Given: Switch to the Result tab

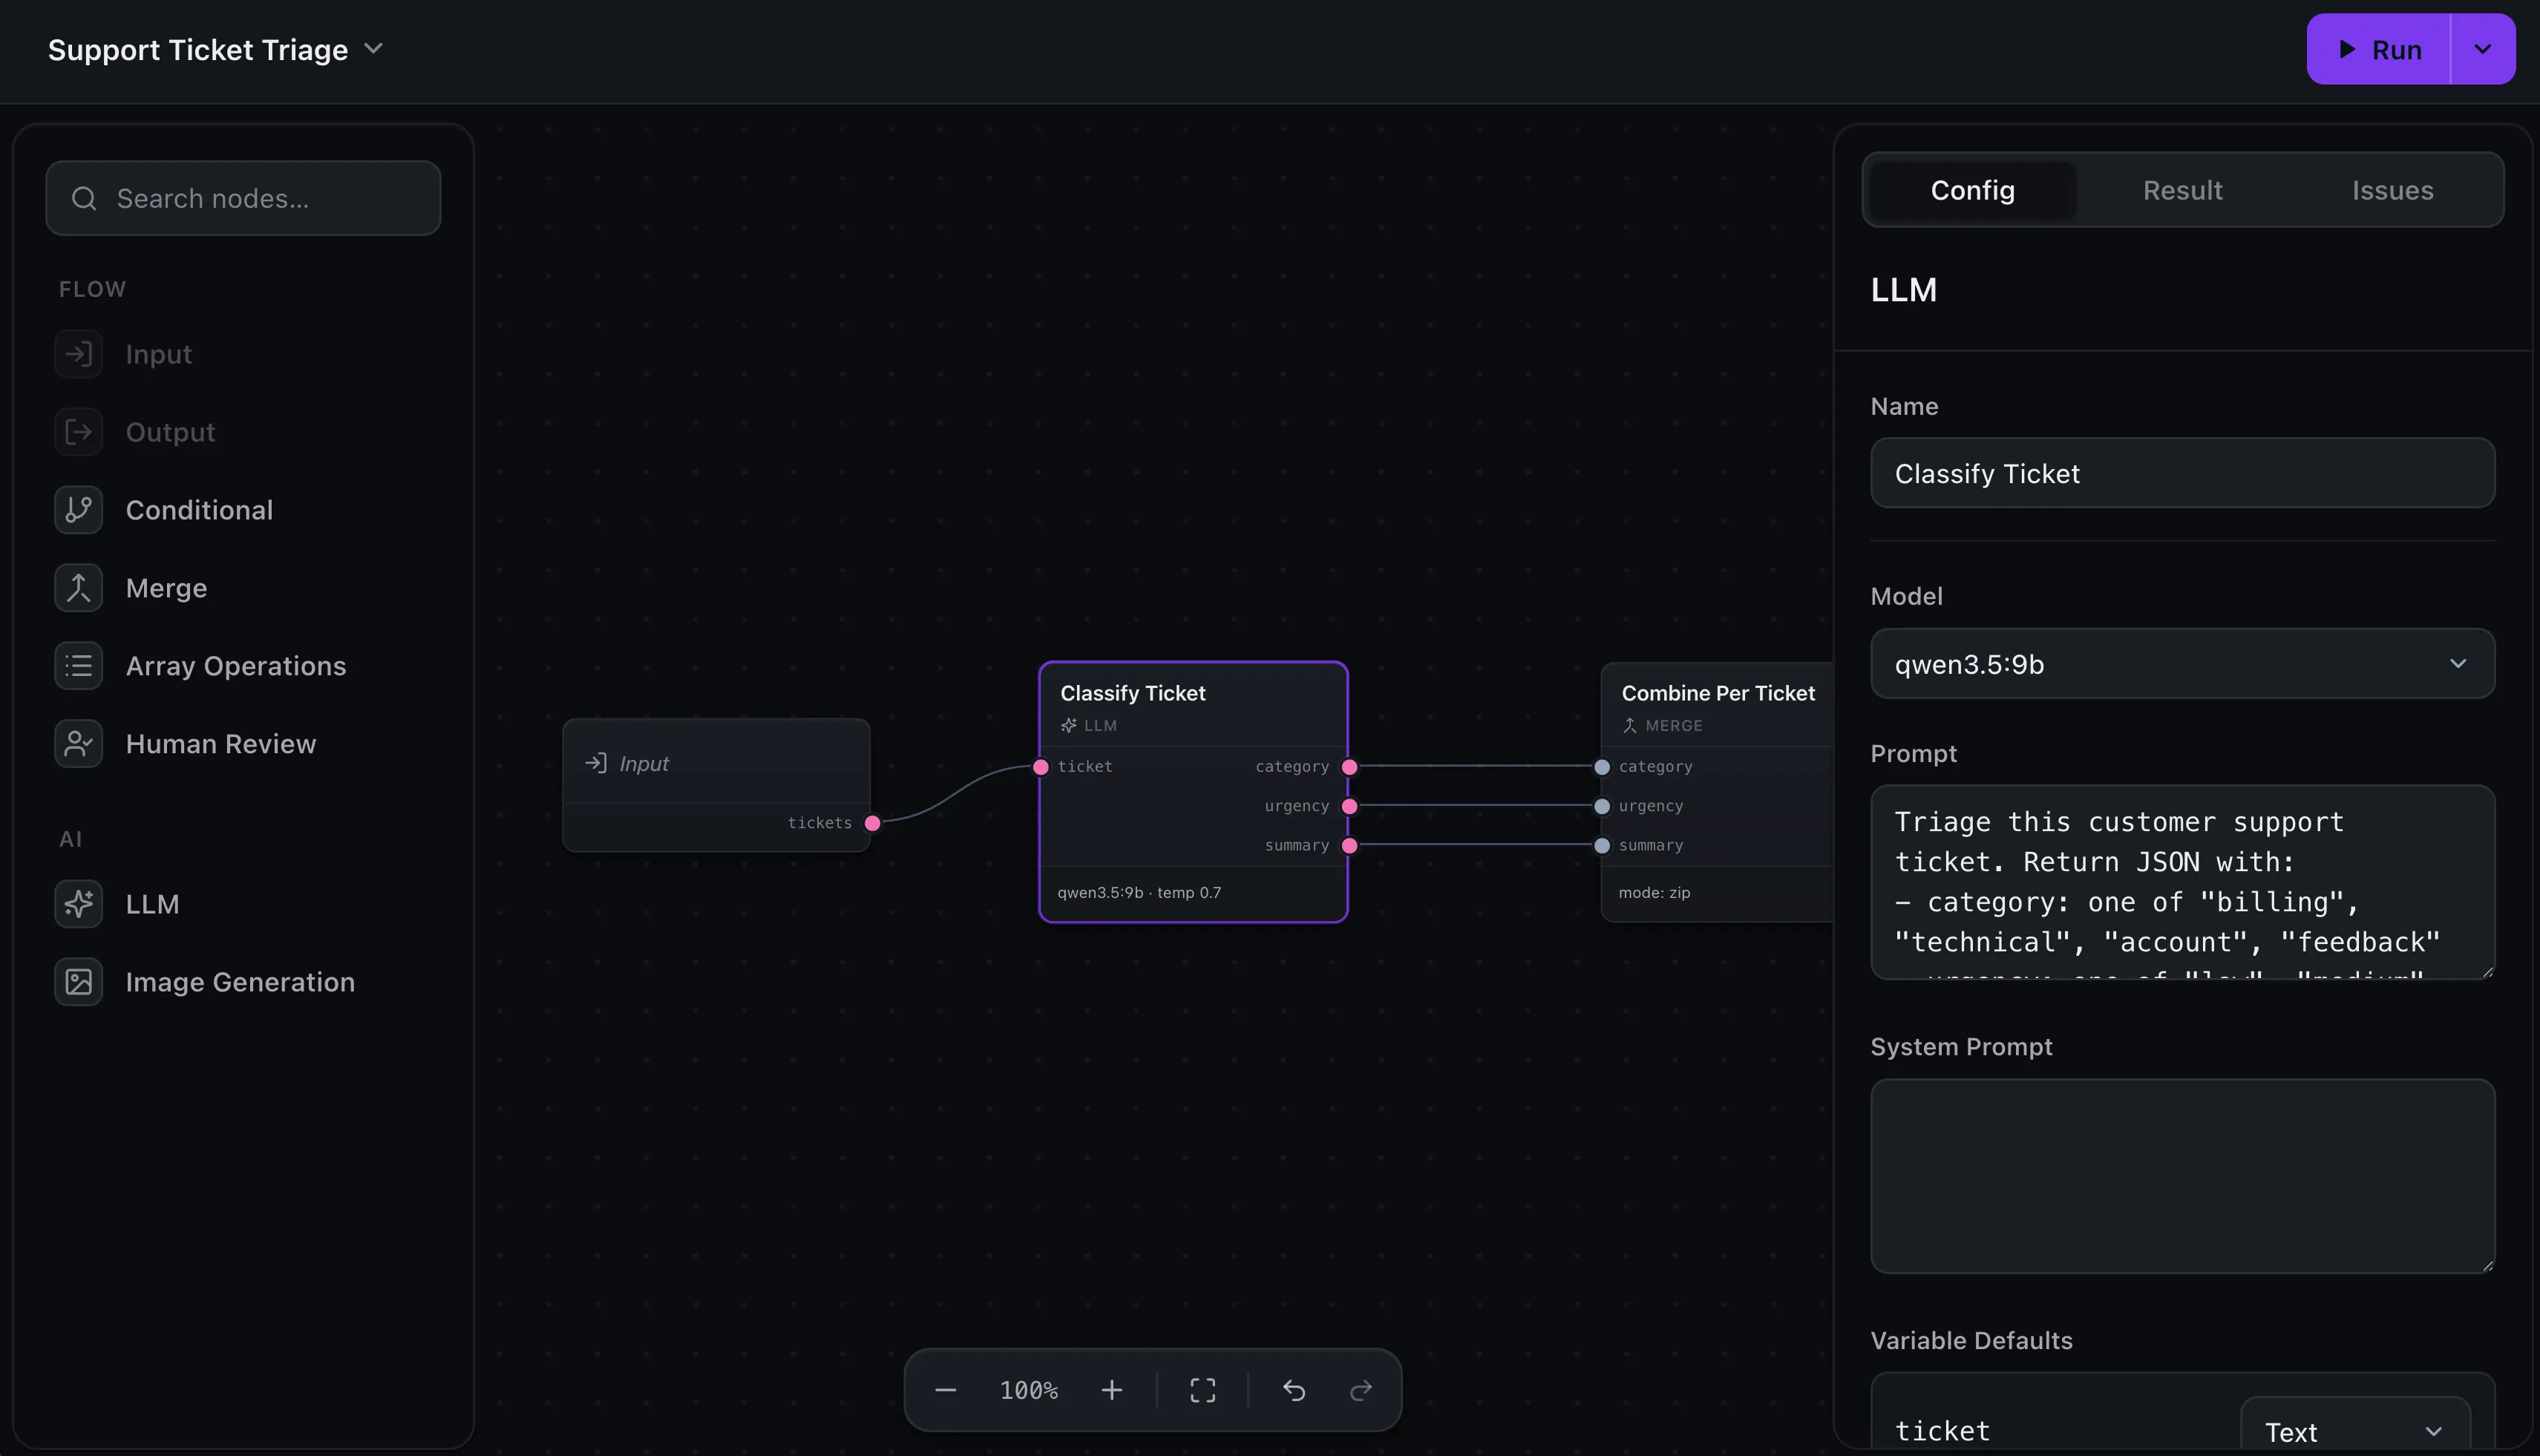Looking at the screenshot, I should [2182, 190].
